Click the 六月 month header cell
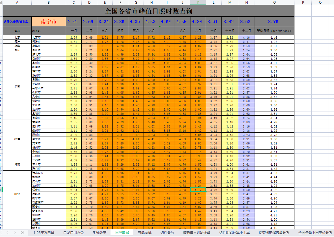This screenshot has height=237, width=334. pos(151,31)
